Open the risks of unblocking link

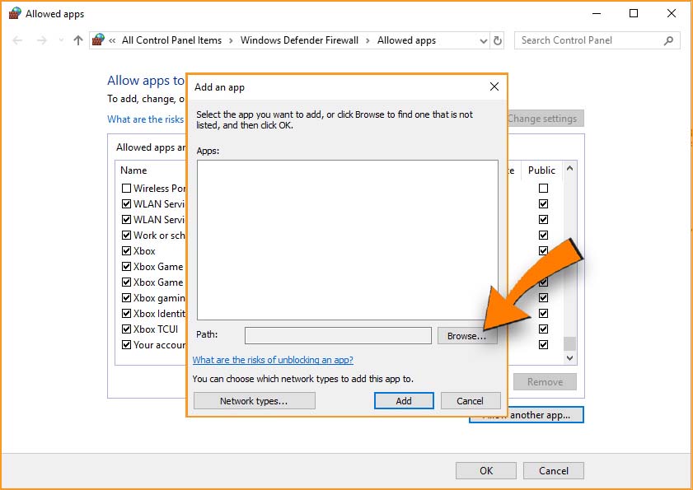pos(273,360)
